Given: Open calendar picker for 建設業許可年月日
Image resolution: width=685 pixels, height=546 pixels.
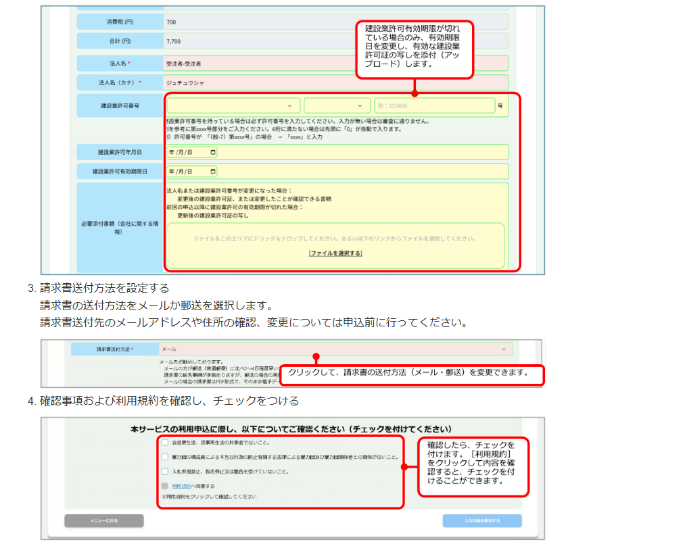Looking at the screenshot, I should pyautogui.click(x=214, y=152).
